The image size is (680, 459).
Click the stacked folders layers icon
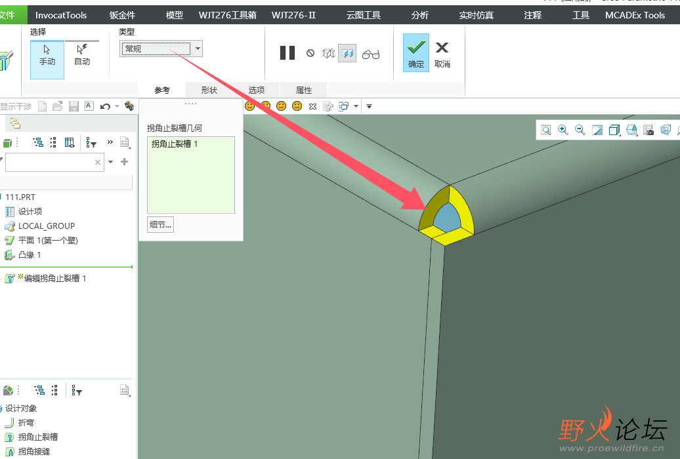[15, 123]
